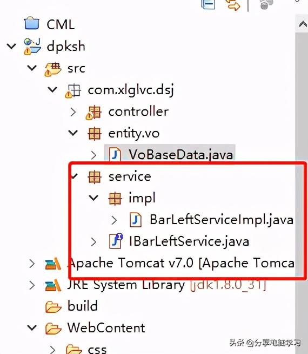Select the WebContent folder label
This screenshot has width=308, height=354.
coord(106,327)
